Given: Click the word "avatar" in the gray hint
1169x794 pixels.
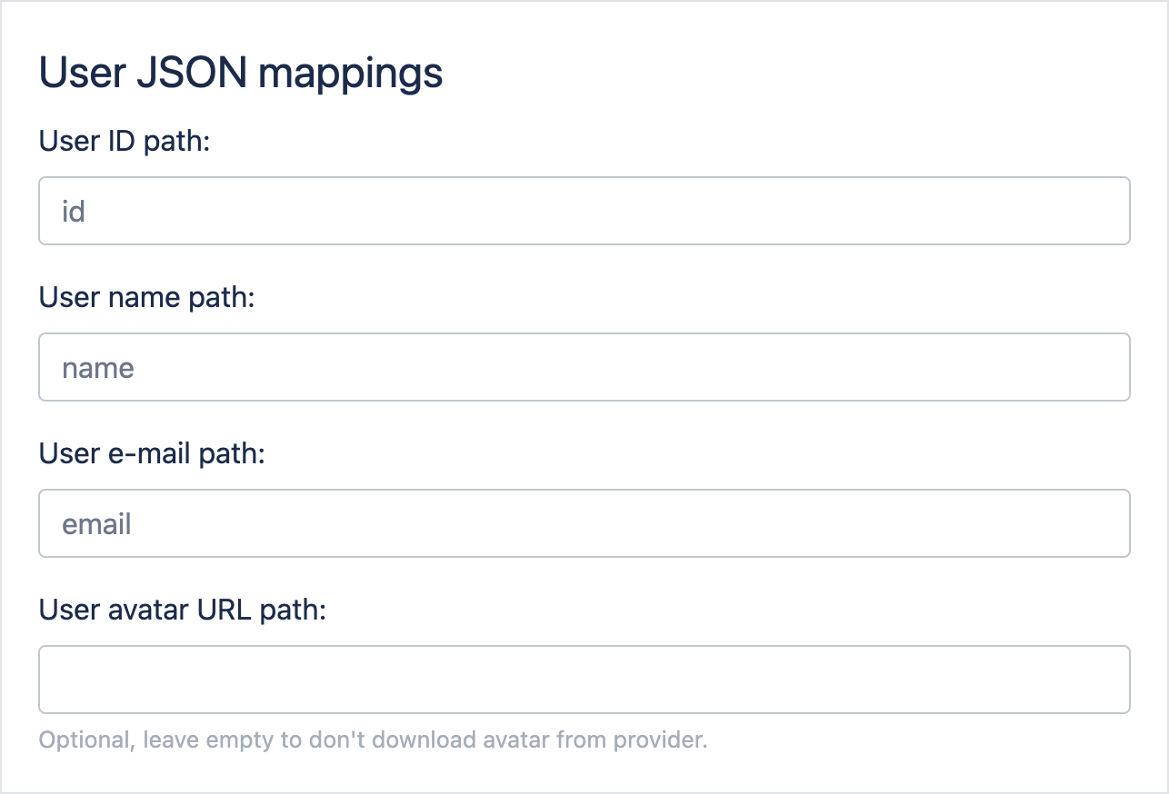Looking at the screenshot, I should pyautogui.click(x=521, y=739).
